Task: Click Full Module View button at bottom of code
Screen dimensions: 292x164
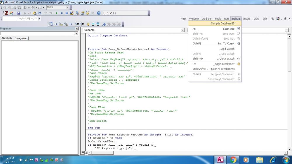Action: click(x=86, y=152)
